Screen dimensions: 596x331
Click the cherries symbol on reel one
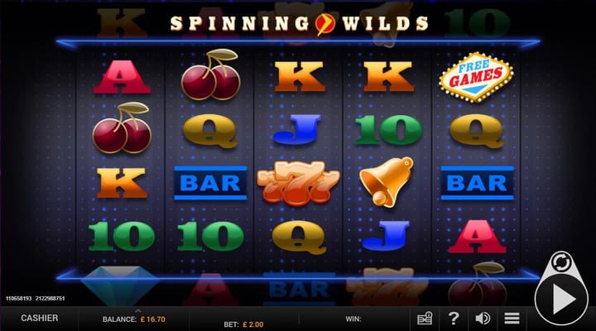click(122, 127)
